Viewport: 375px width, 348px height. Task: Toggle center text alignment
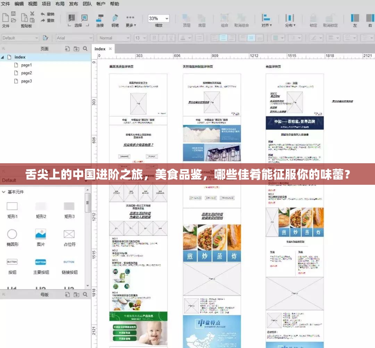tap(223, 38)
